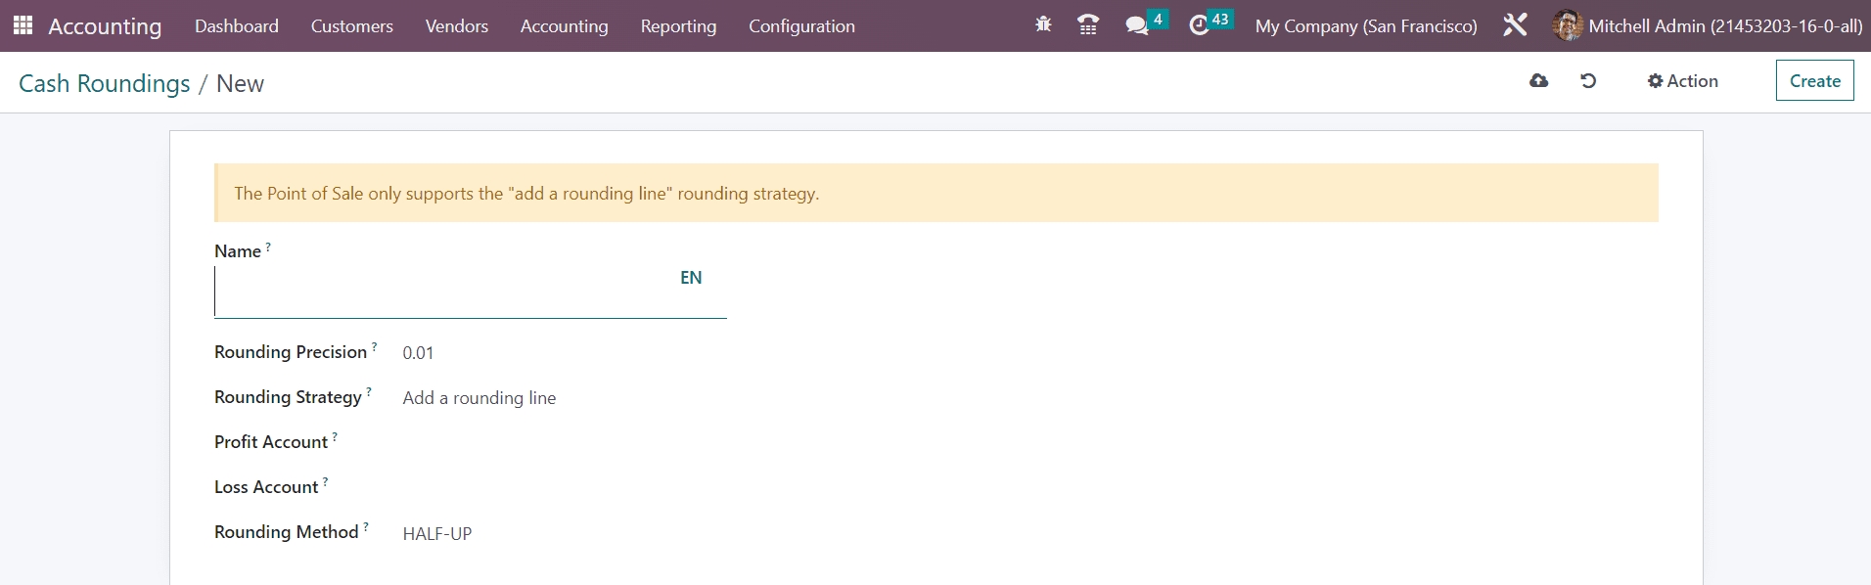The image size is (1871, 585).
Task: Click the EN translate button
Action: (x=691, y=278)
